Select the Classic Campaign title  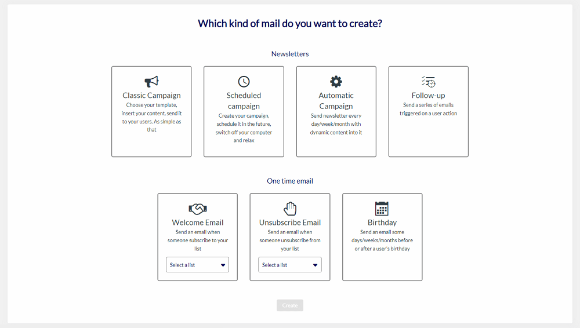click(151, 96)
